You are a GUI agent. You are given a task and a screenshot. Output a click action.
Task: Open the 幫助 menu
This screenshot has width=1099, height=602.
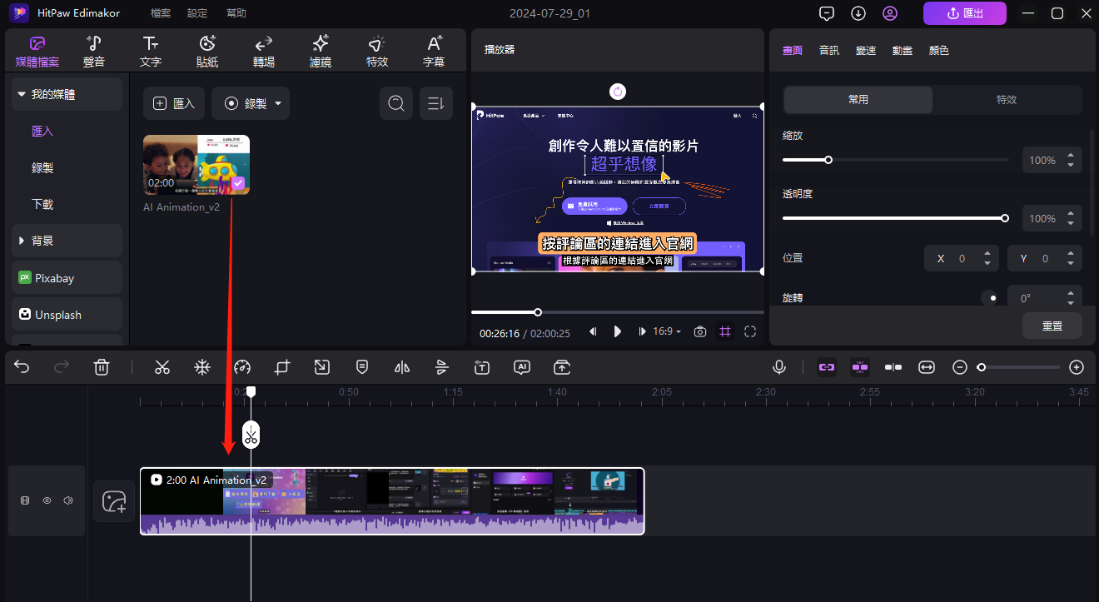236,13
